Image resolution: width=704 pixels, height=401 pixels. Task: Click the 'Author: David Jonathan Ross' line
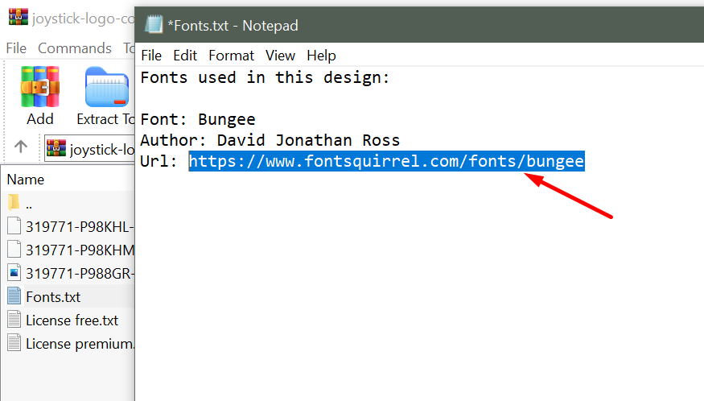[x=270, y=140]
